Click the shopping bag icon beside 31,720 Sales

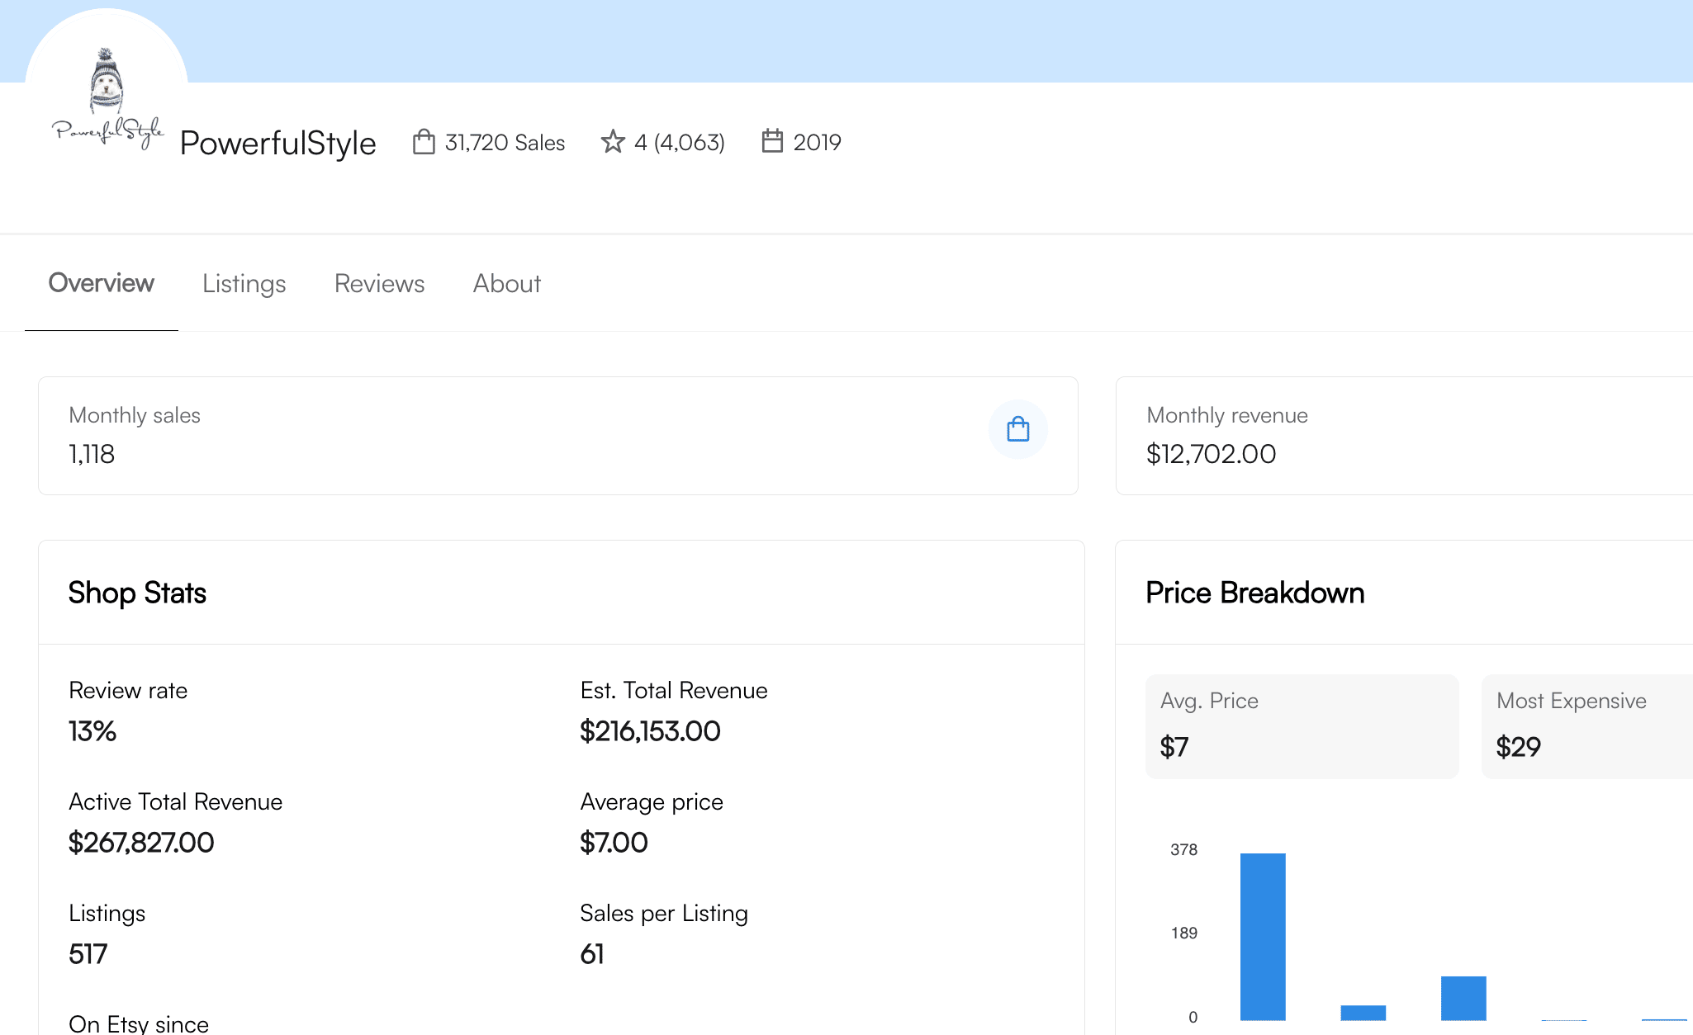click(x=424, y=141)
